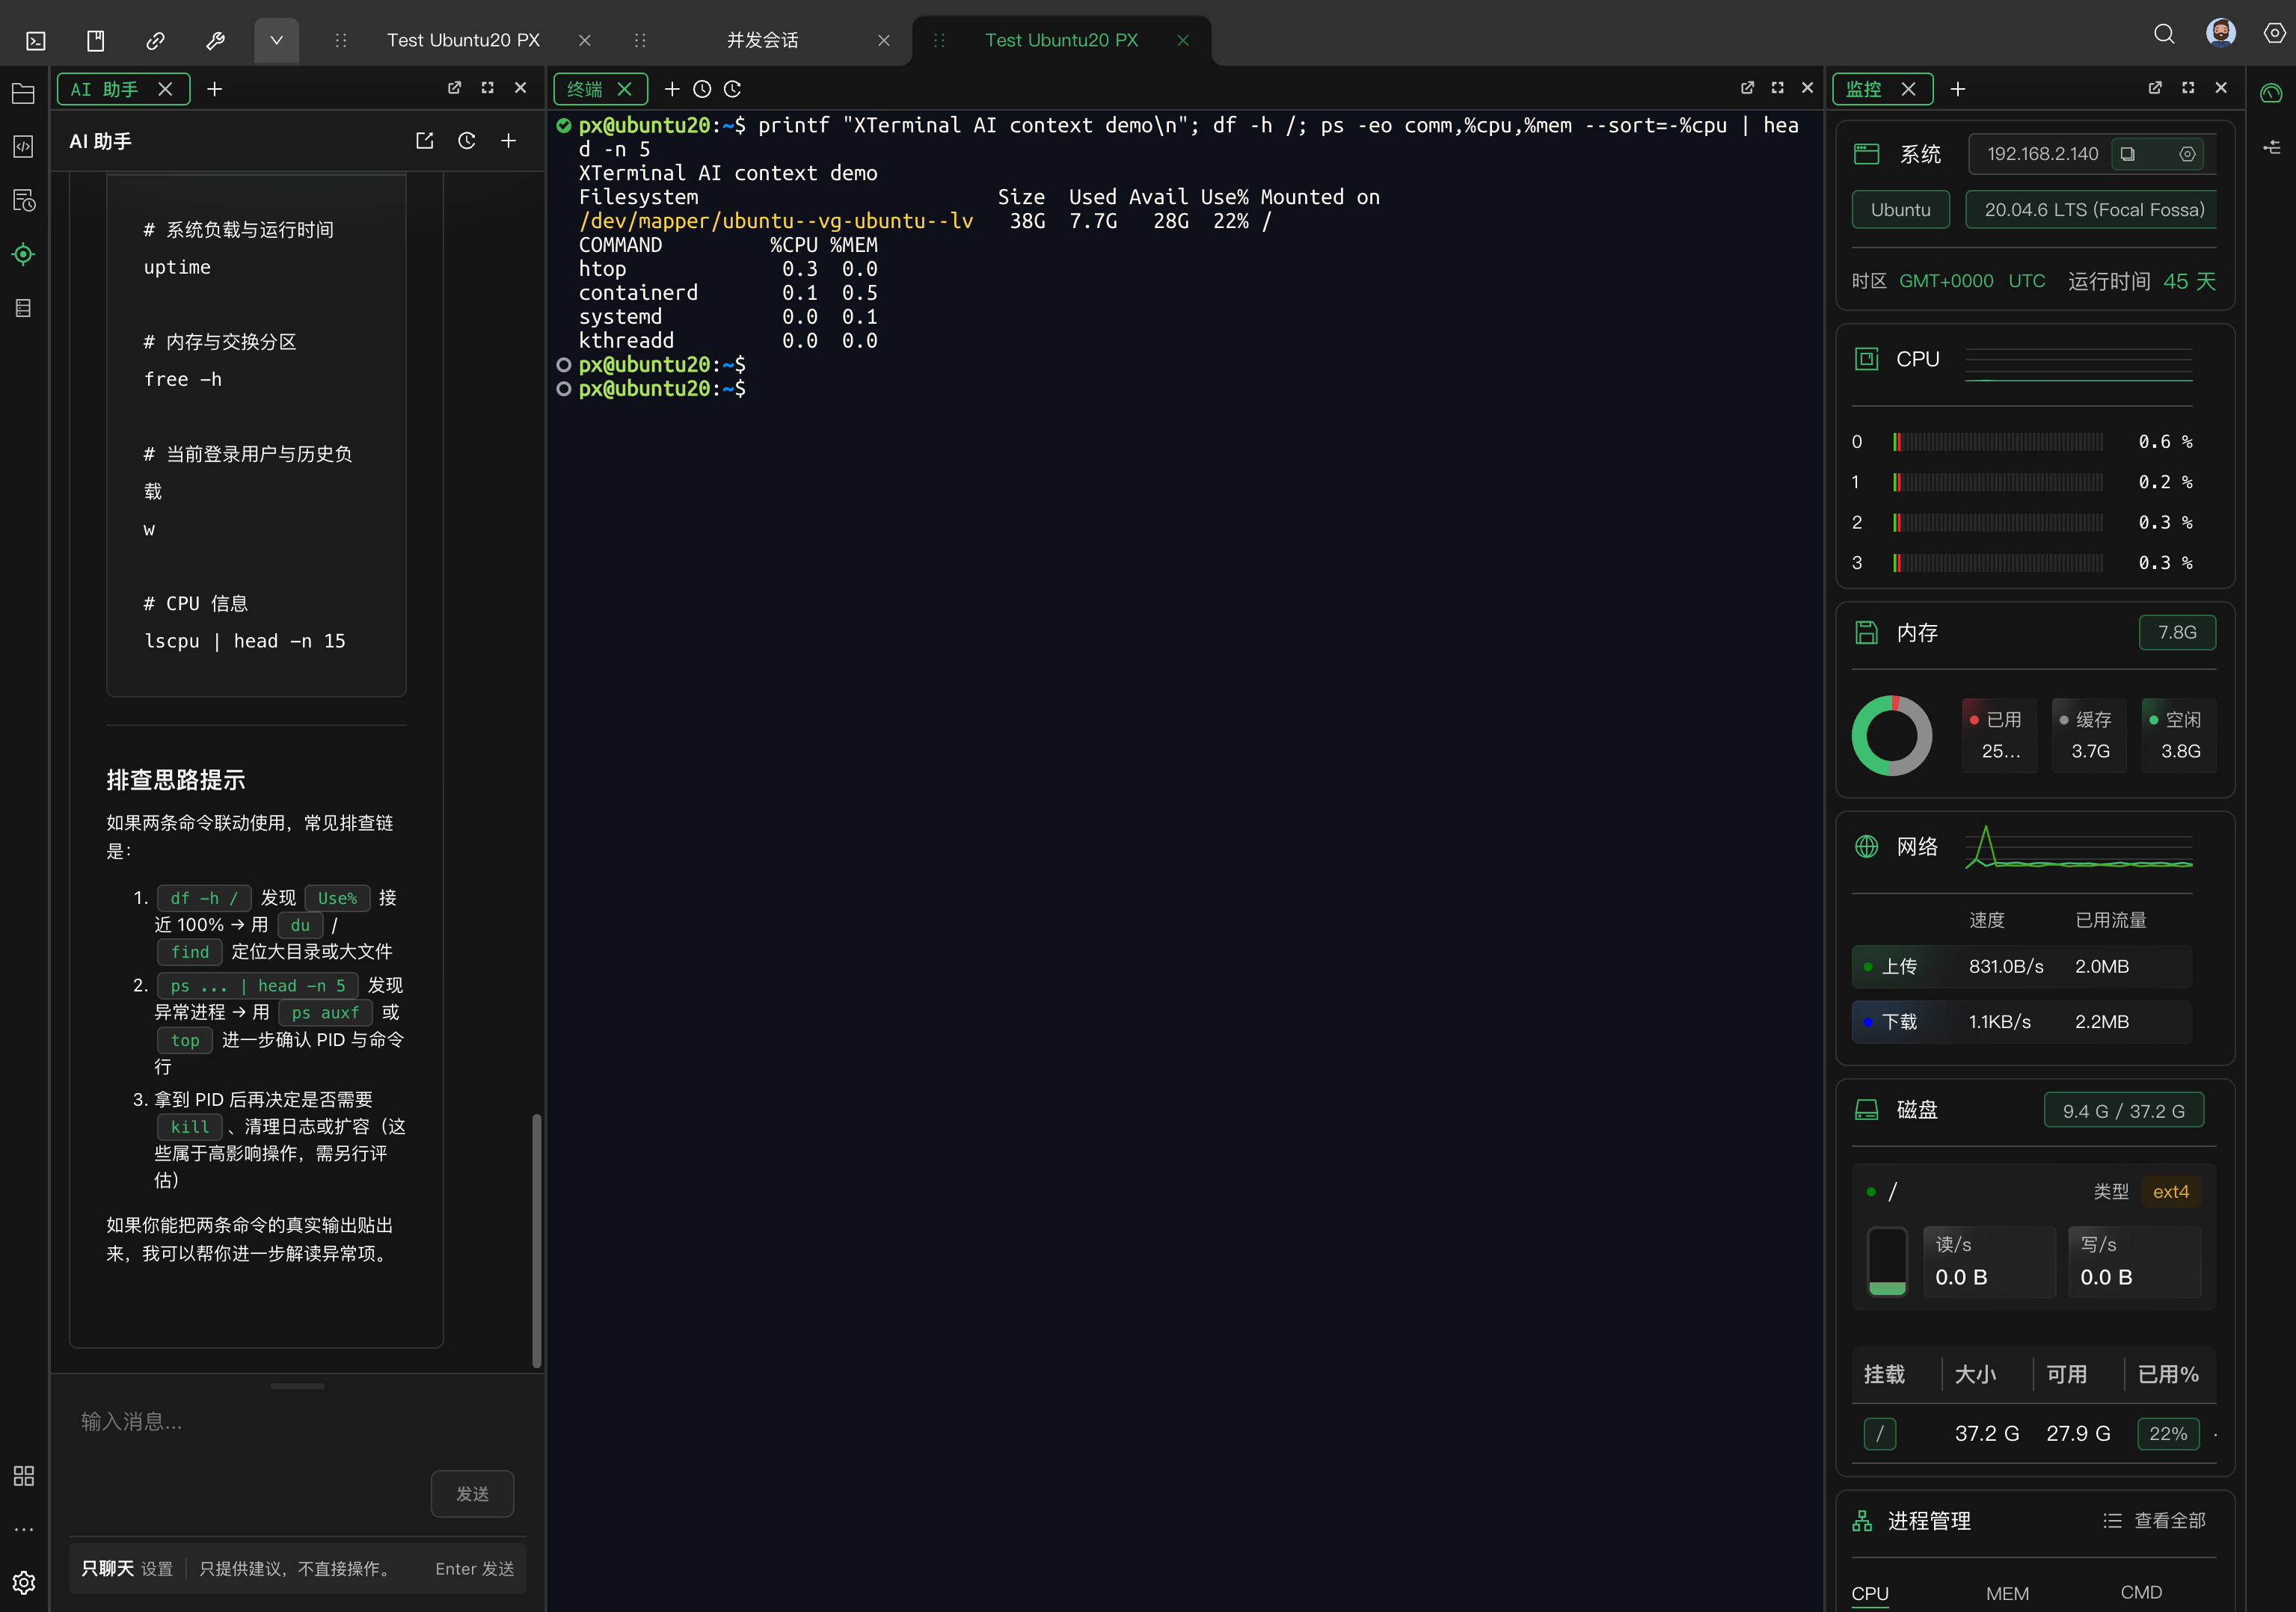Click the 20.04.6 LTS (Focal Fossa) badge
The width and height of the screenshot is (2296, 1612).
2092,210
